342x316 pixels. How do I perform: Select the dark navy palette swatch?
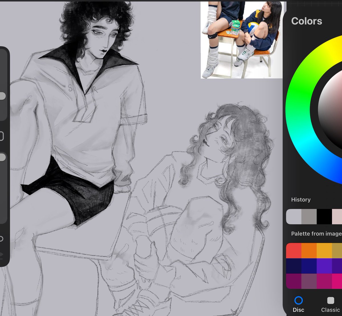coord(294,266)
